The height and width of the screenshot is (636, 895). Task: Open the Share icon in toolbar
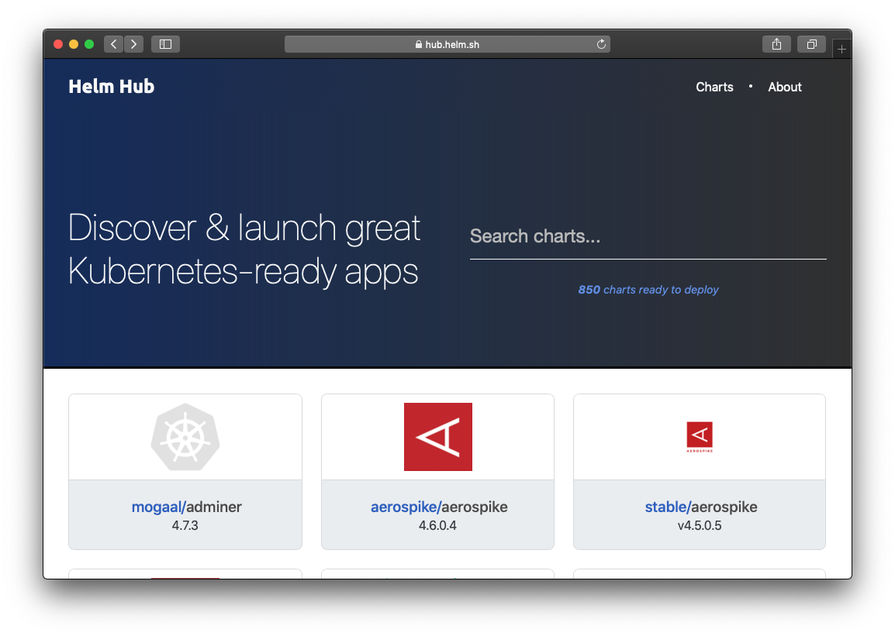776,44
